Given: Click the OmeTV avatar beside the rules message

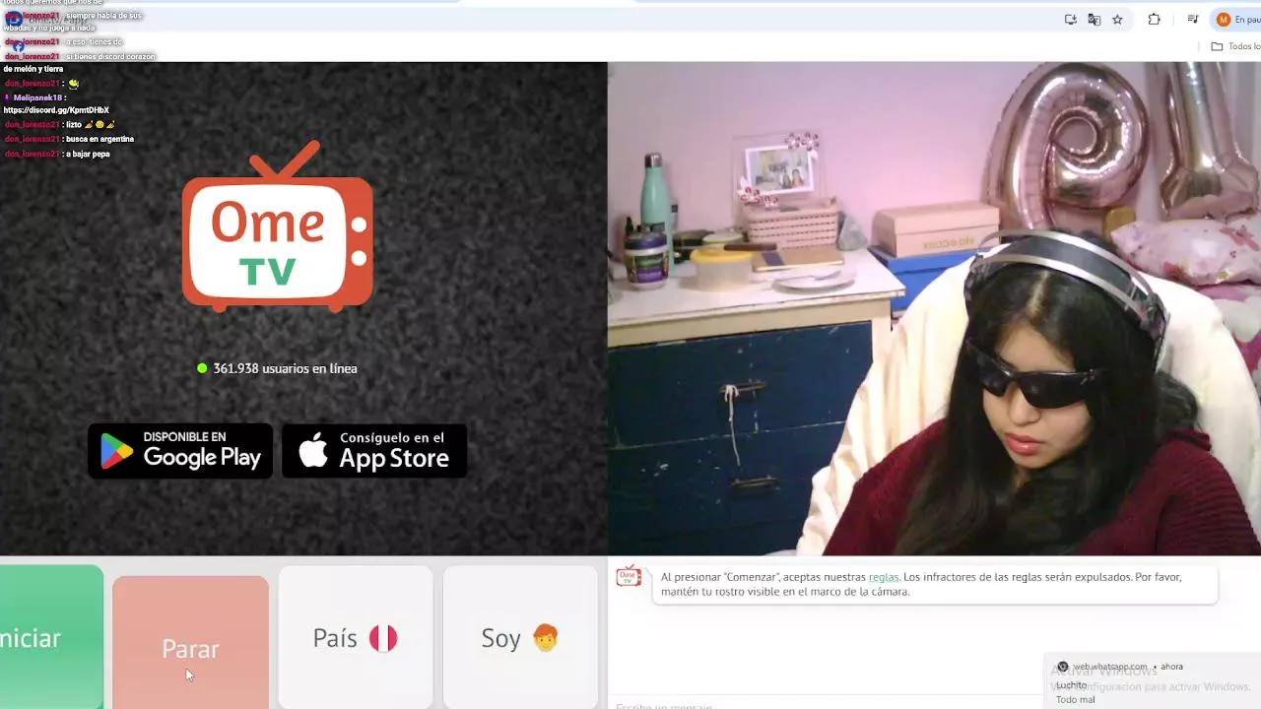Looking at the screenshot, I should pyautogui.click(x=629, y=577).
